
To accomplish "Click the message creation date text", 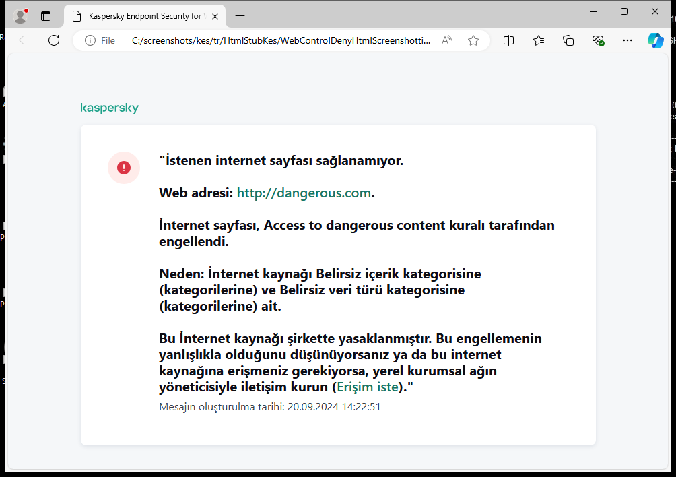I will click(x=270, y=407).
